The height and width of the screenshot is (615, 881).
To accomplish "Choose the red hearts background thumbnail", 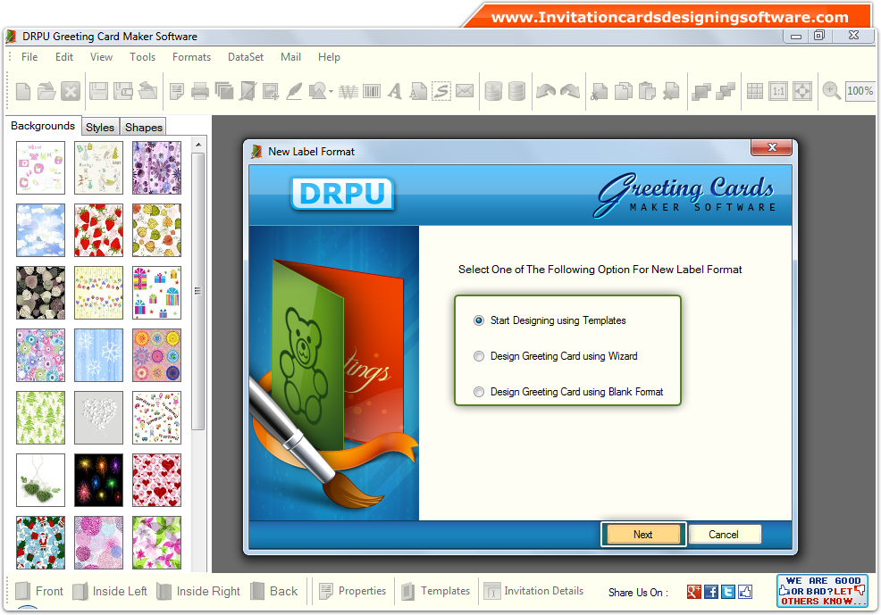I will click(156, 480).
